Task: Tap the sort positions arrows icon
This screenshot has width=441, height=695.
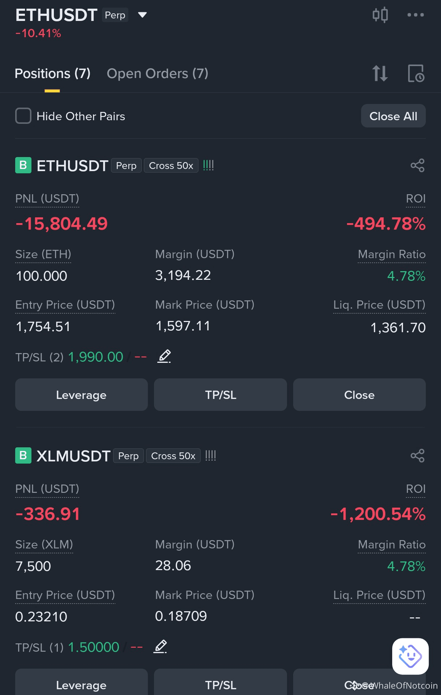Action: (x=380, y=73)
